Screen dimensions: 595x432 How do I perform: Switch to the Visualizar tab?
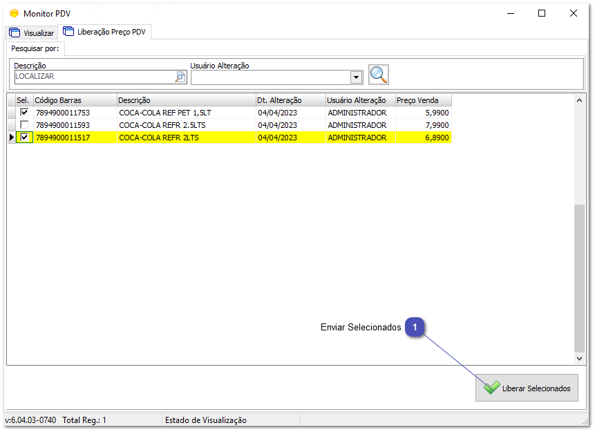click(32, 32)
